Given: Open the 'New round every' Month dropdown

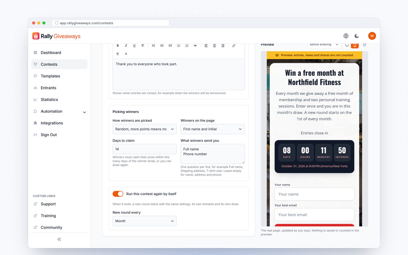Looking at the screenshot, I should click(x=145, y=221).
